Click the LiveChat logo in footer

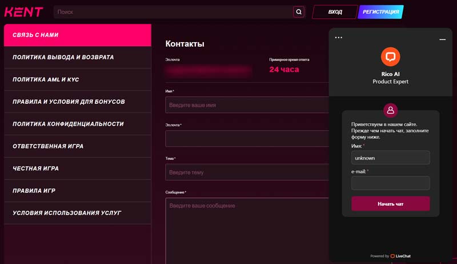400,256
